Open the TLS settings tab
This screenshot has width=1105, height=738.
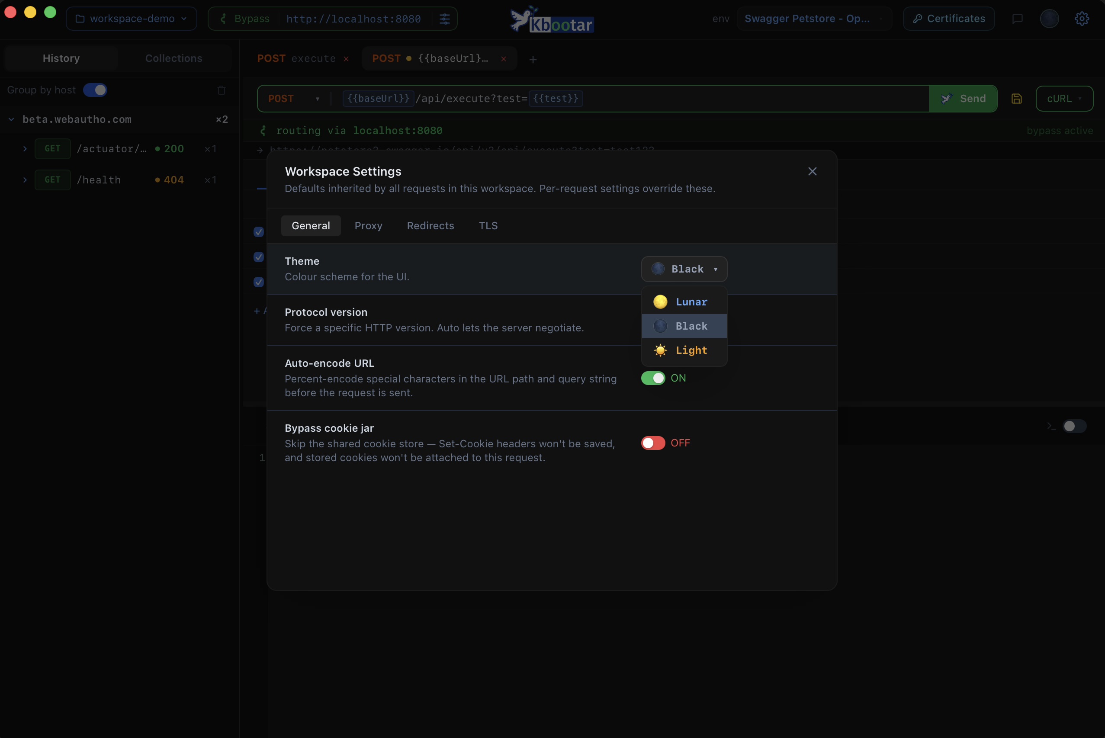coord(488,225)
